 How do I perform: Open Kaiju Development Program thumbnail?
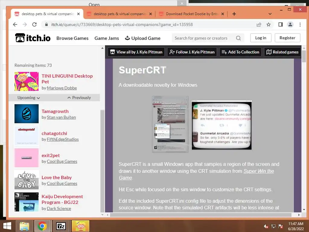[27, 202]
